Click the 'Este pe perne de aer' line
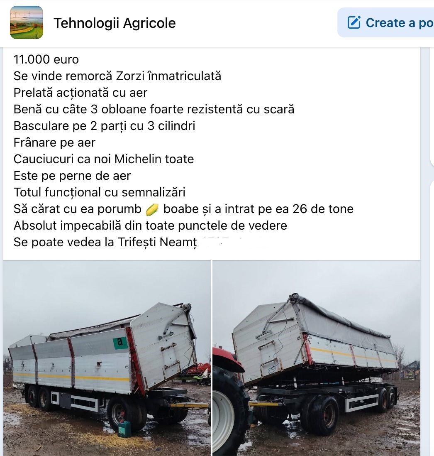The height and width of the screenshot is (456, 434). (72, 176)
